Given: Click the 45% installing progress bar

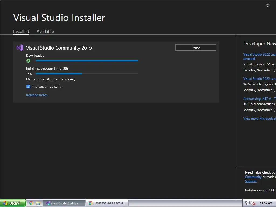Looking at the screenshot, I should click(x=87, y=74).
